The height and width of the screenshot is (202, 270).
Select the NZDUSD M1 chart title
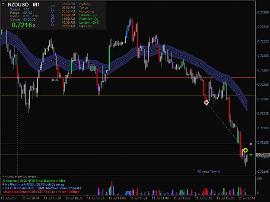point(24,5)
